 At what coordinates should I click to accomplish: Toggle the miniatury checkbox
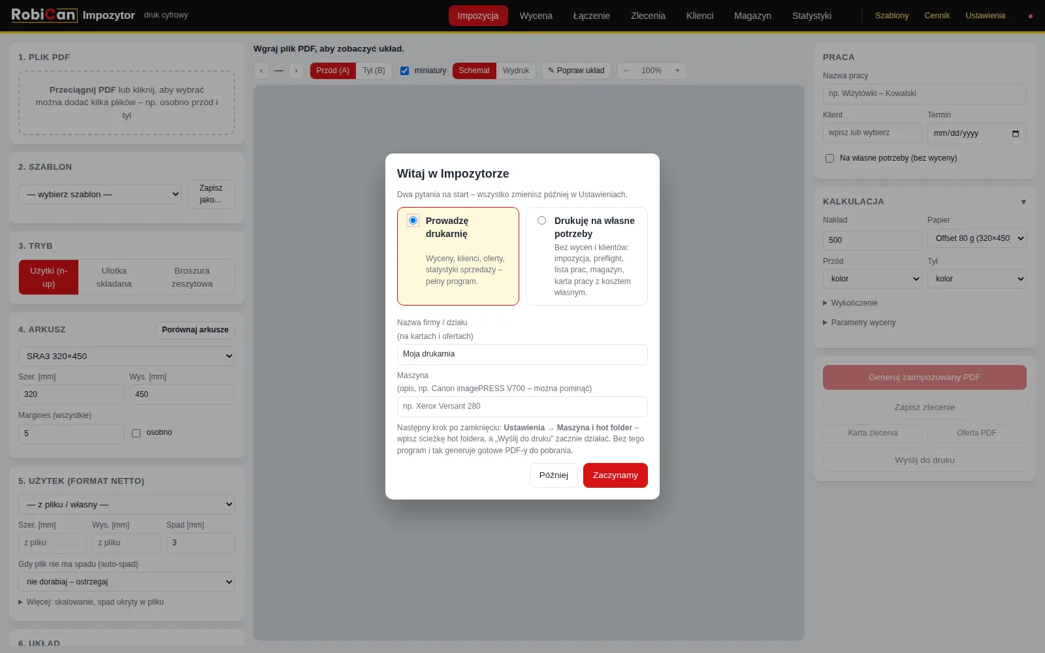click(x=404, y=71)
